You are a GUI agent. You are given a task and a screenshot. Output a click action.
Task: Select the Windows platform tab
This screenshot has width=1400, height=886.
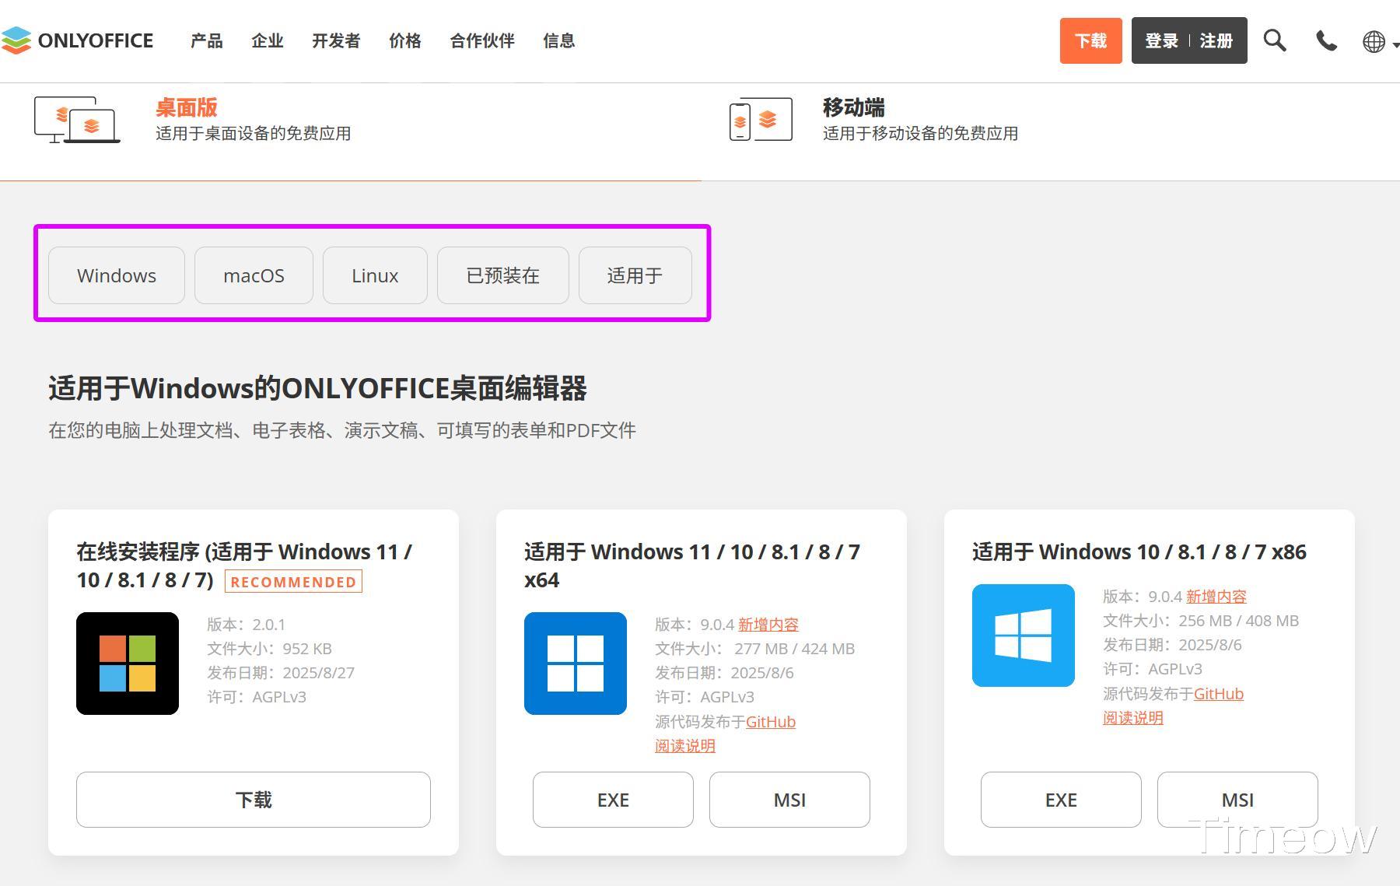(x=117, y=275)
